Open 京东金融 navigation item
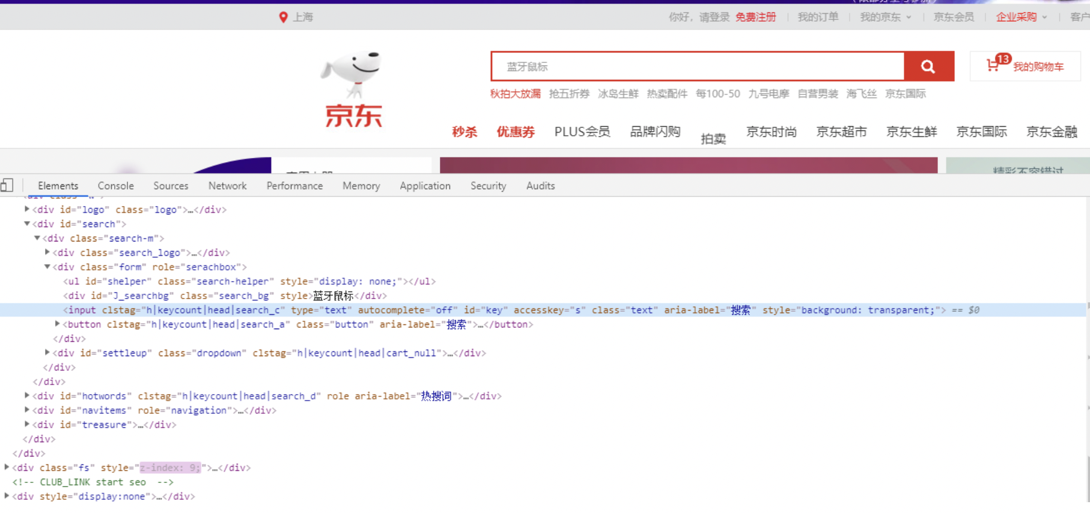This screenshot has height=513, width=1090. [1052, 132]
